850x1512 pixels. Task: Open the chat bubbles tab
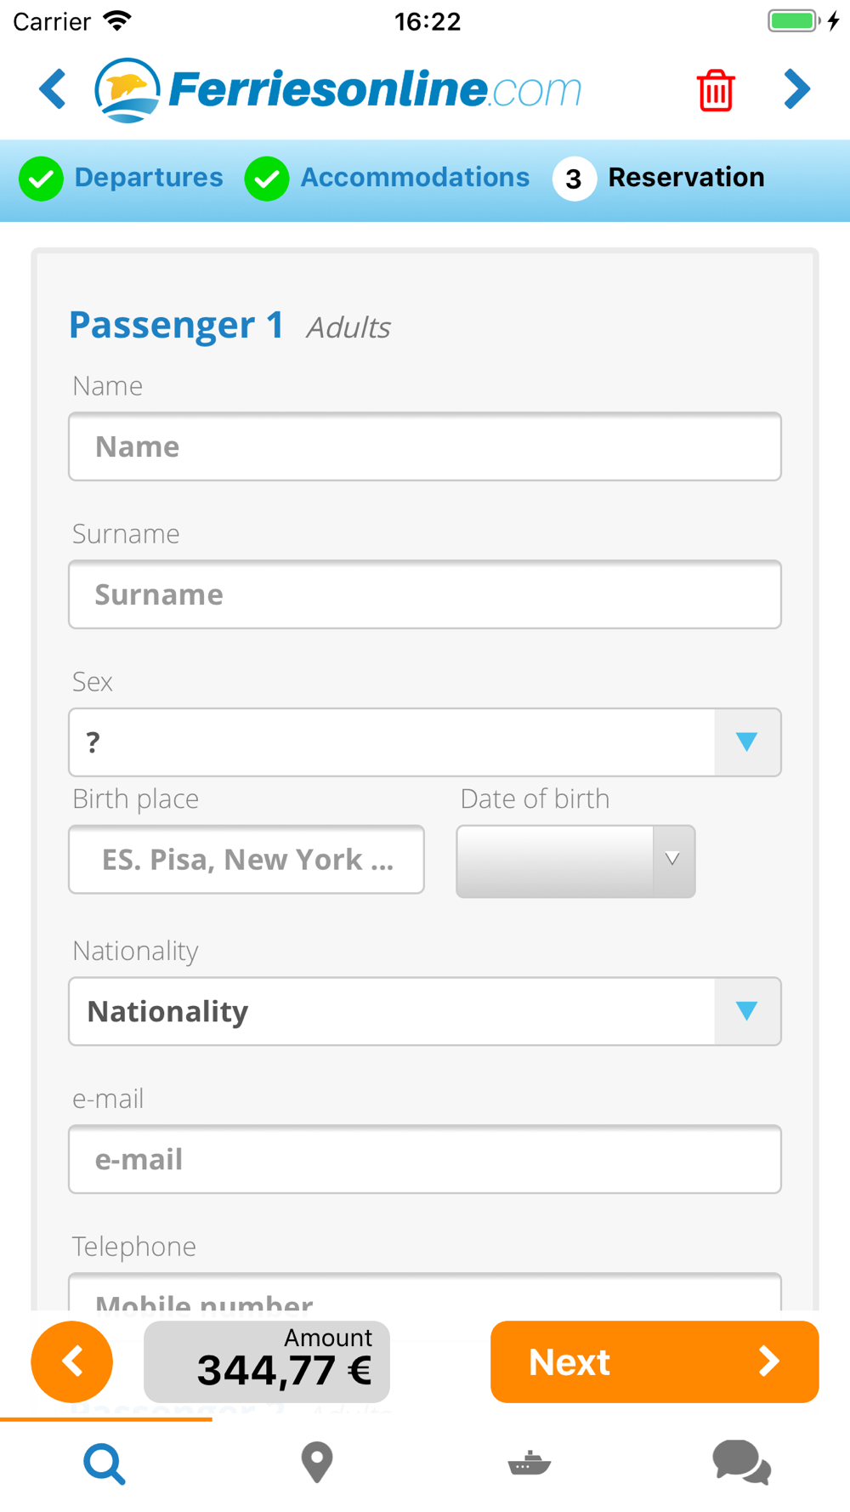click(742, 1464)
